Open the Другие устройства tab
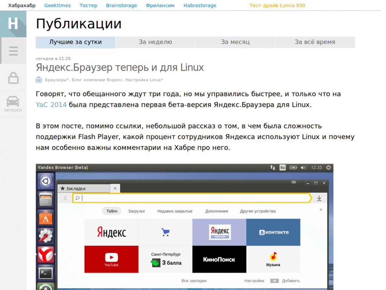The width and height of the screenshot is (386, 290). click(258, 211)
